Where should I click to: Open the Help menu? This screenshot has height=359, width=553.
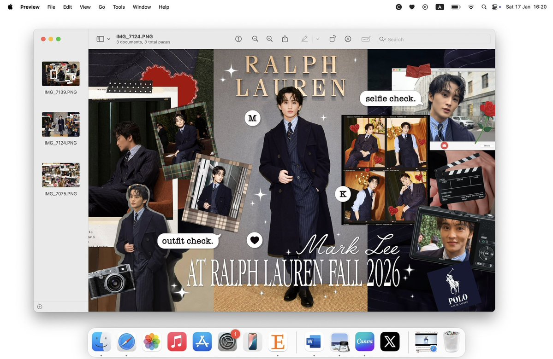pos(164,7)
